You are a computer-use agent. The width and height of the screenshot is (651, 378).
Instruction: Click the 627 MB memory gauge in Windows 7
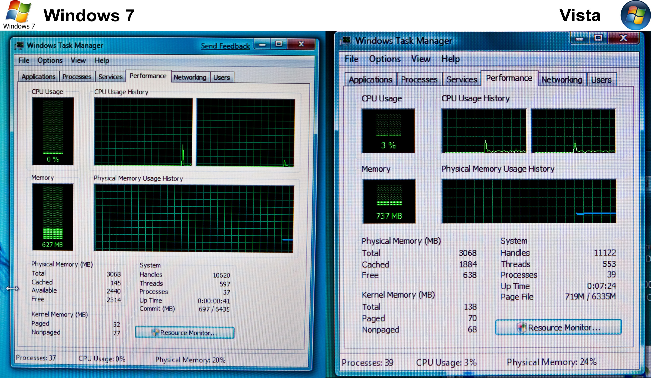pyautogui.click(x=53, y=217)
